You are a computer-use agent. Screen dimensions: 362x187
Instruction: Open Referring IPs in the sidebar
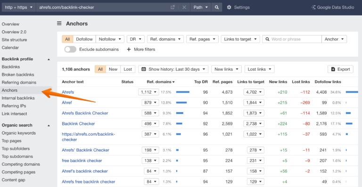(14, 106)
